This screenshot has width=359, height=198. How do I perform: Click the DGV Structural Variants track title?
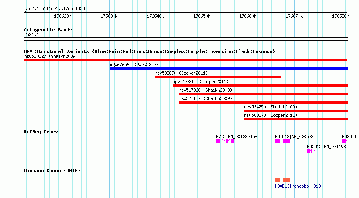point(150,51)
